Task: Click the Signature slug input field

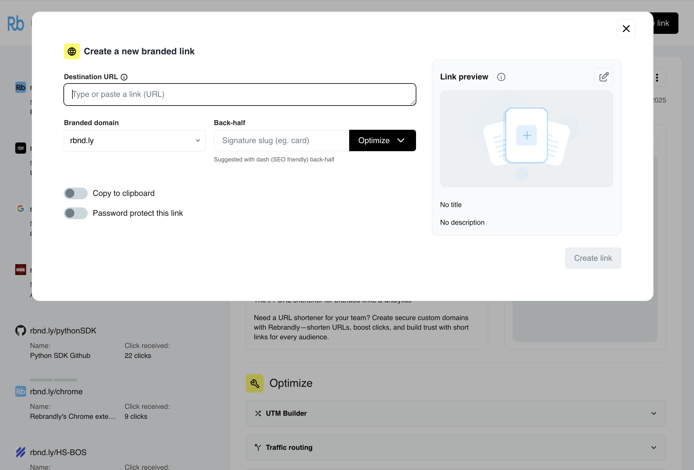Action: tap(281, 140)
